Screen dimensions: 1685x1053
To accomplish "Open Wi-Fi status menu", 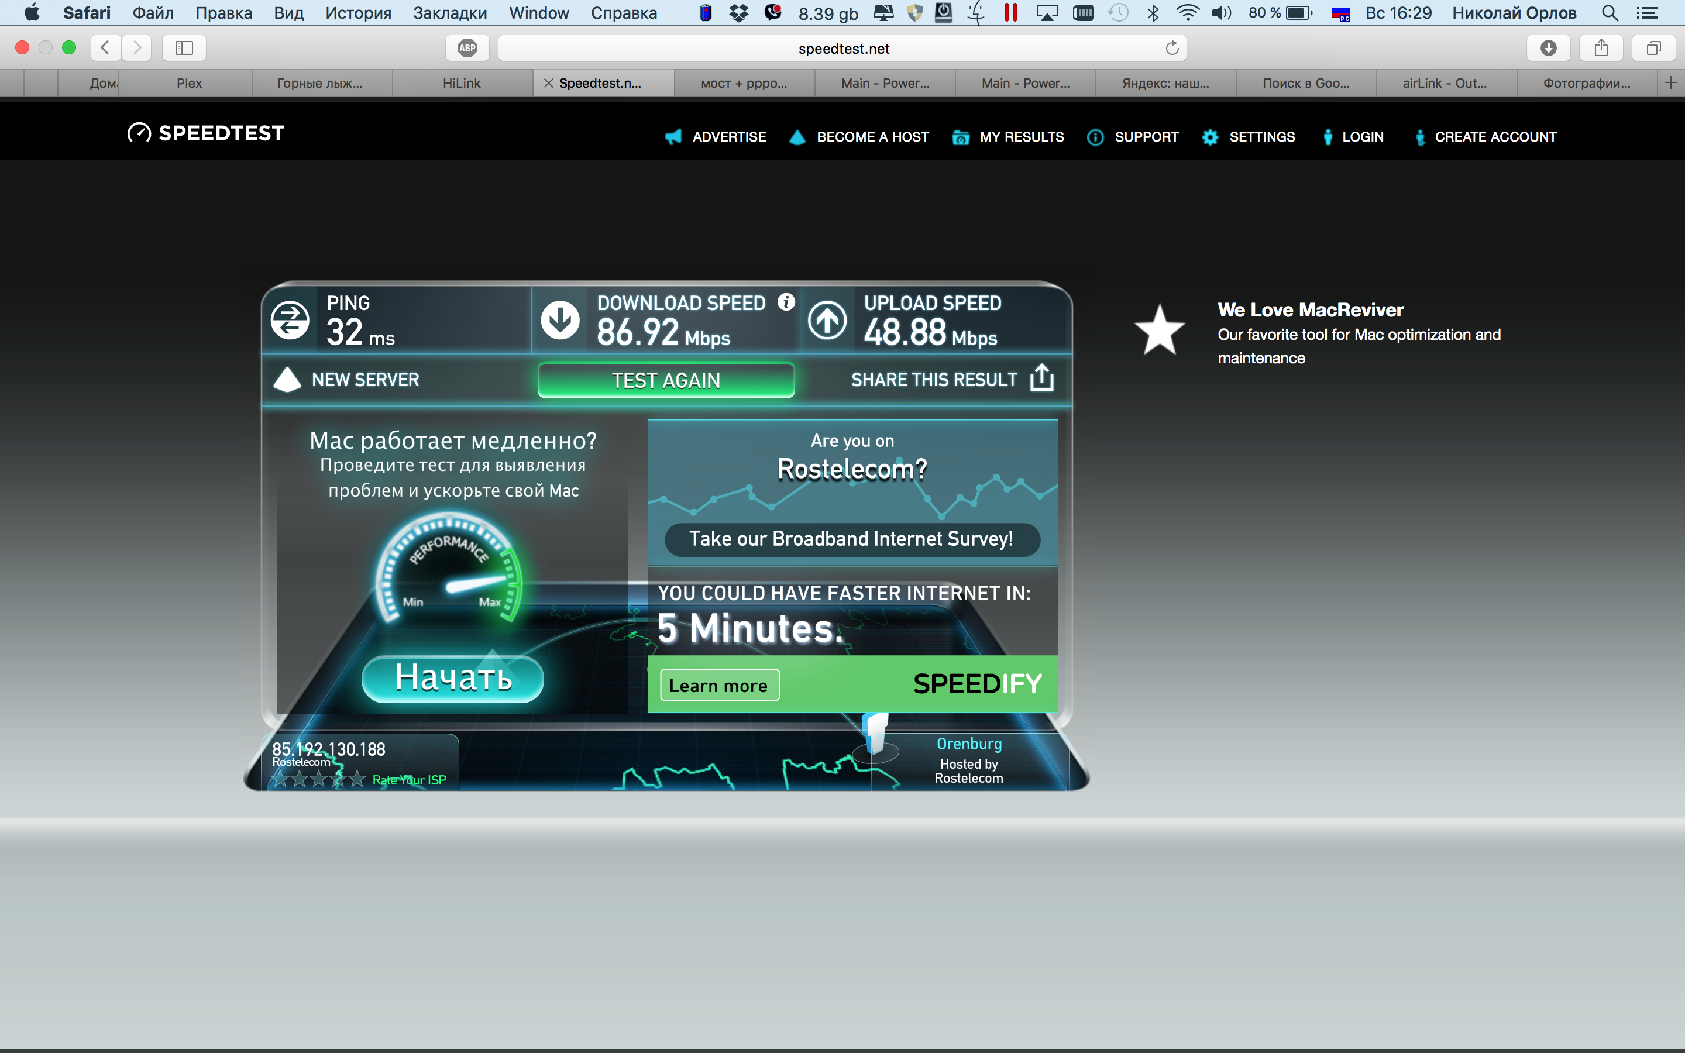I will [1188, 12].
